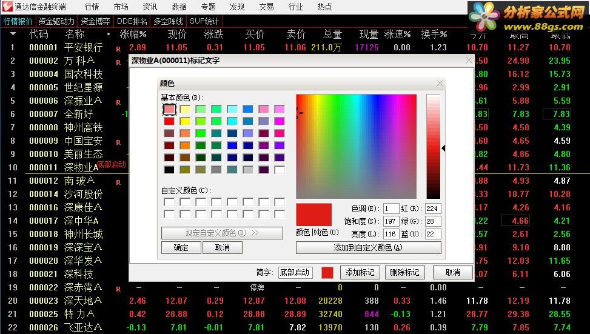Select the pure red basic color swatch
Image resolution: width=590 pixels, height=334 pixels.
169,121
